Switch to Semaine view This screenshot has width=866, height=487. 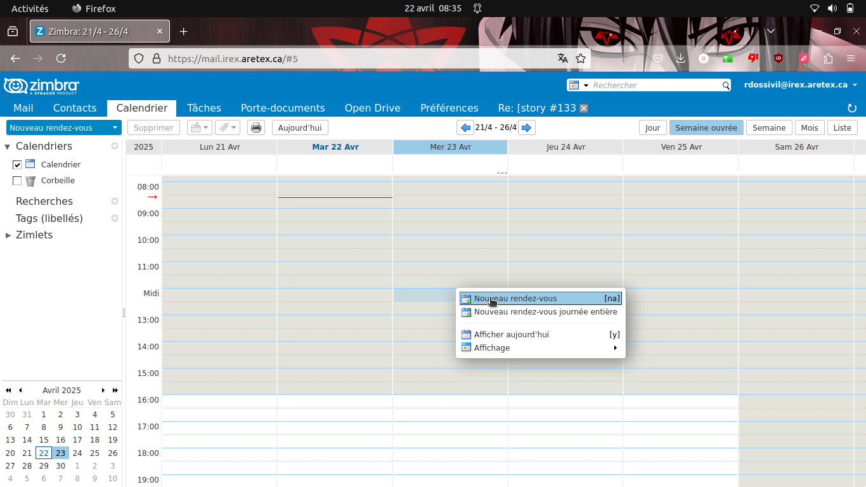coord(769,127)
